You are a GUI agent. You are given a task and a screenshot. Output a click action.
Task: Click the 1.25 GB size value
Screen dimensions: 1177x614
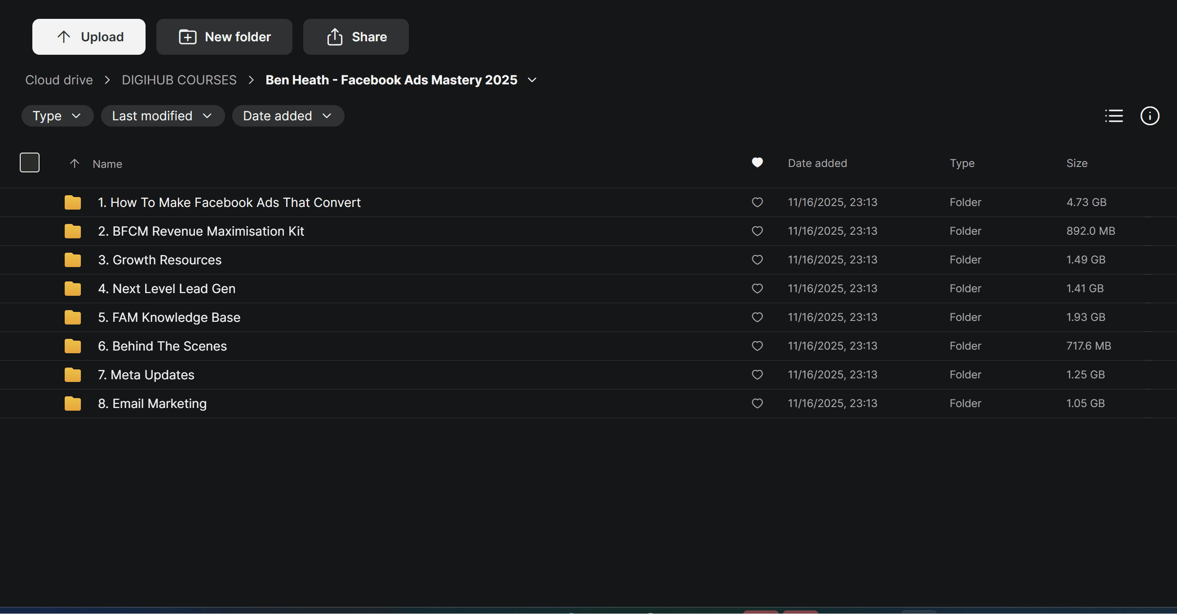point(1085,375)
